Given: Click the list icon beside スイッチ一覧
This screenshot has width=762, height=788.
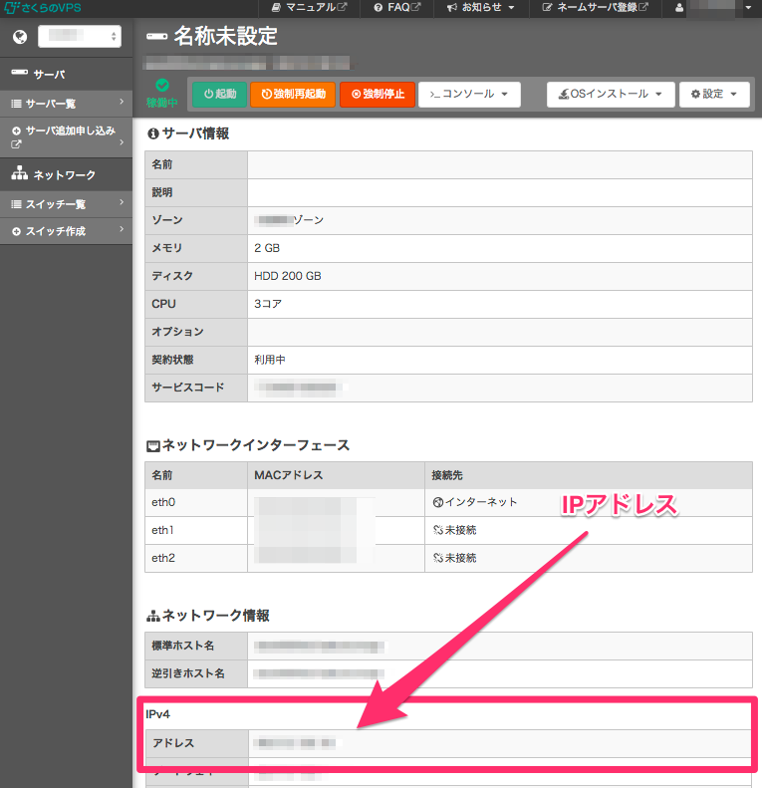Looking at the screenshot, I should (x=17, y=204).
